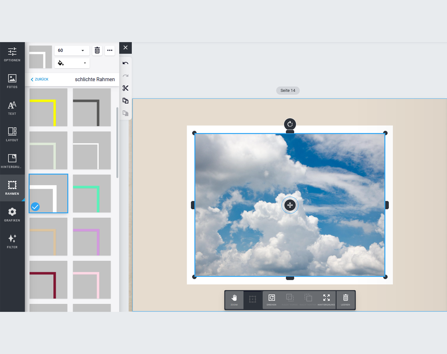
Task: Click the rotation handle above the photo
Action: tap(290, 124)
